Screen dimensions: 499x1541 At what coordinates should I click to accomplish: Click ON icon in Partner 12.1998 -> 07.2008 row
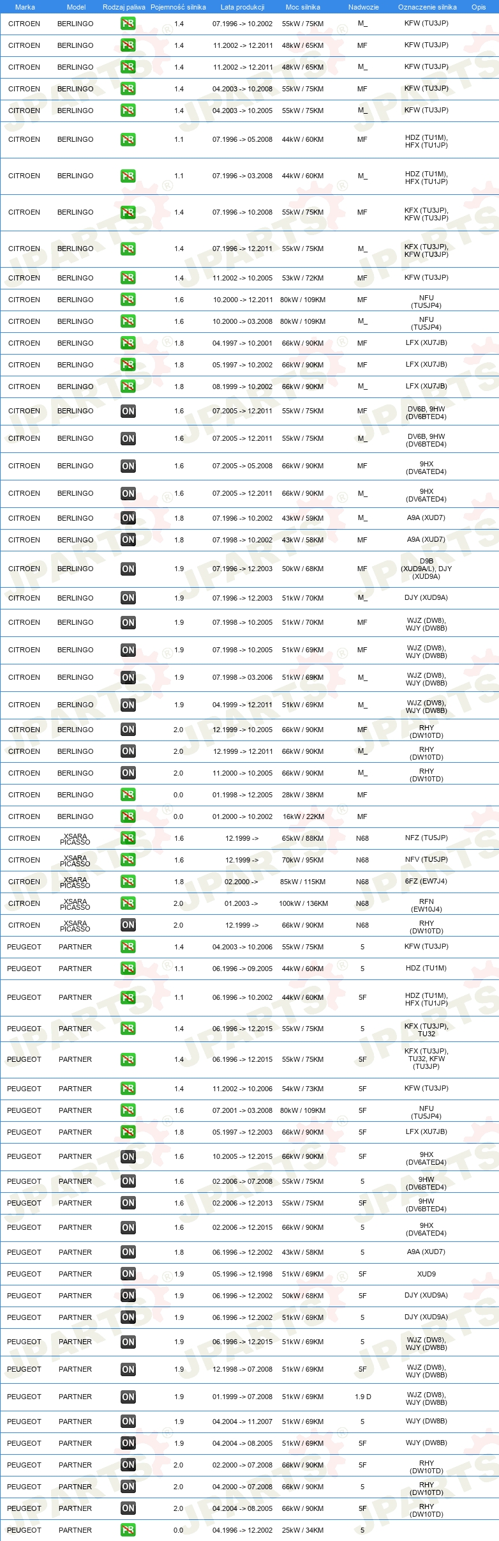click(x=128, y=1369)
